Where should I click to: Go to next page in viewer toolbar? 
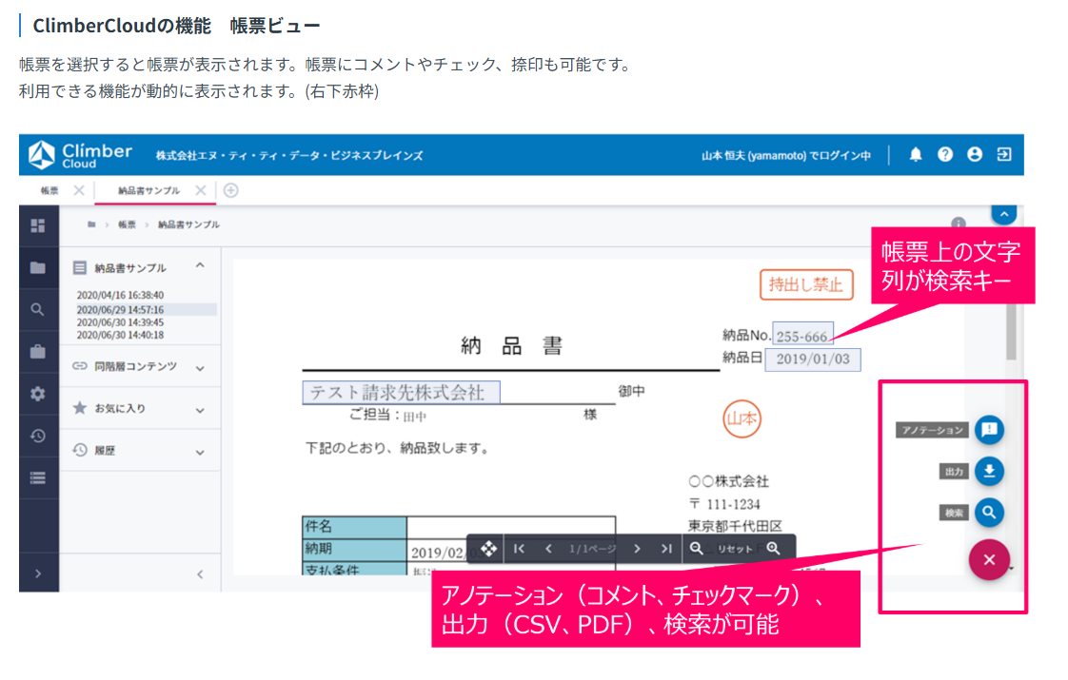point(637,549)
